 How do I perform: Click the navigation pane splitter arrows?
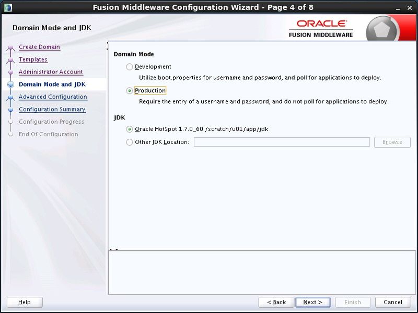tap(108, 45)
